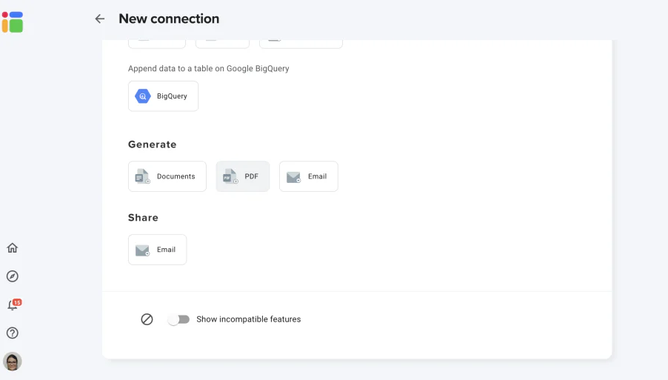Choose PDF under Generate

[242, 176]
